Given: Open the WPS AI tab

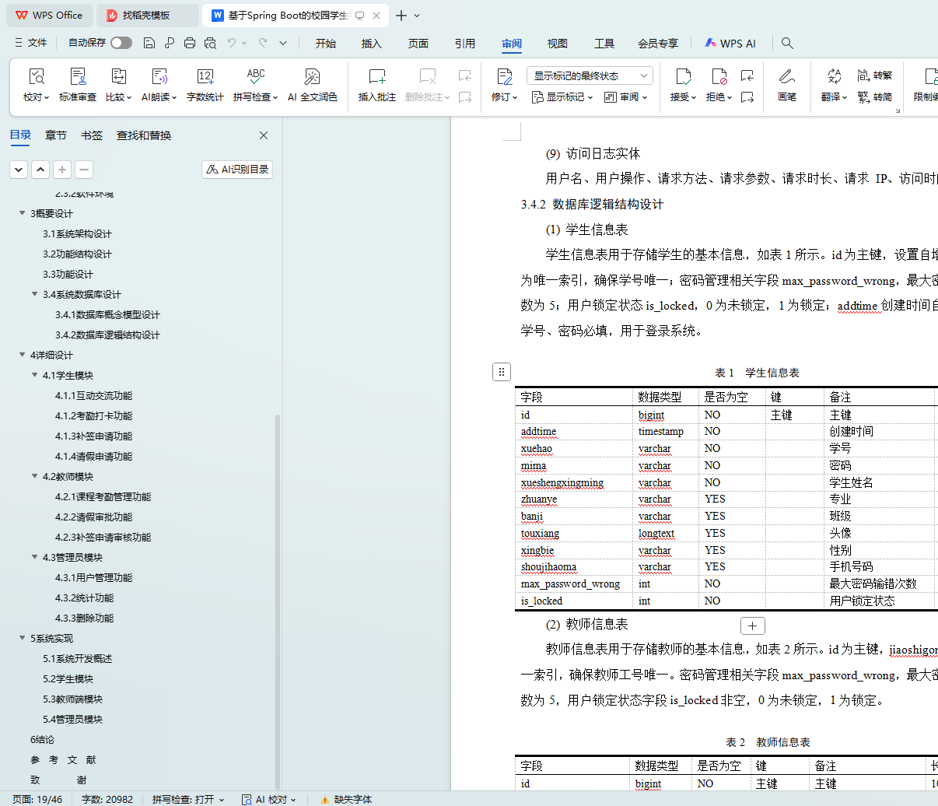Looking at the screenshot, I should pos(730,44).
